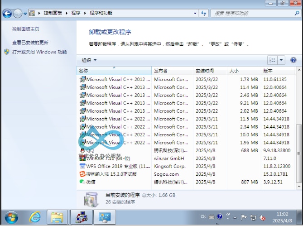Viewport: 303px width, 226px height.
Task: Select 搜狗输入法 15.3.0正式版 row name
Action: click(x=111, y=174)
